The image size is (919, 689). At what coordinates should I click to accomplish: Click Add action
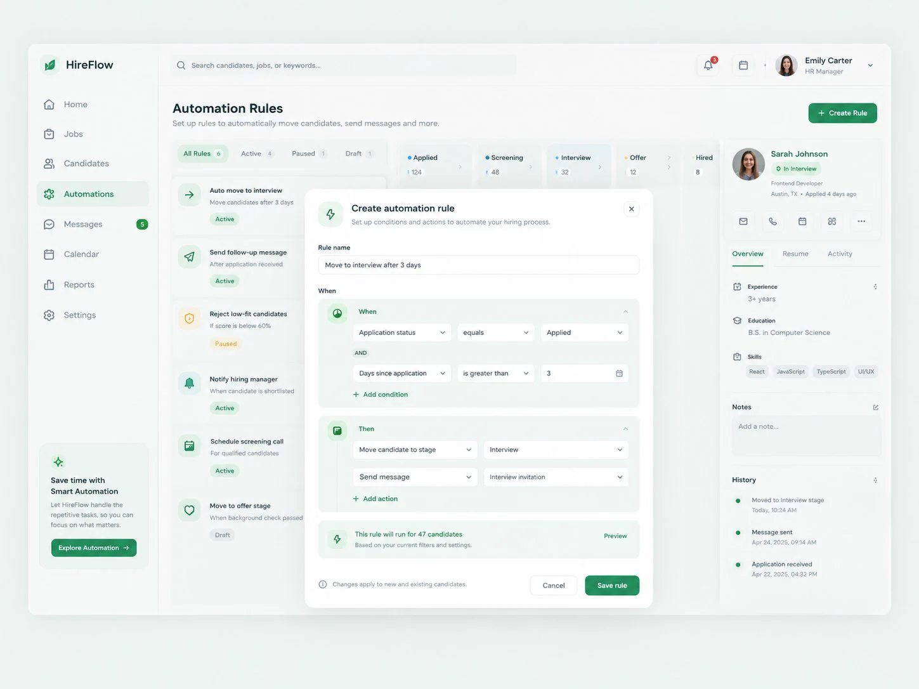point(375,499)
